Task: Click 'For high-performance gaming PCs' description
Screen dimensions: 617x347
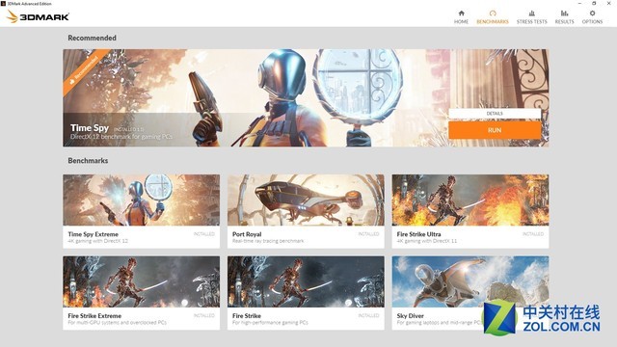Action: coord(270,323)
